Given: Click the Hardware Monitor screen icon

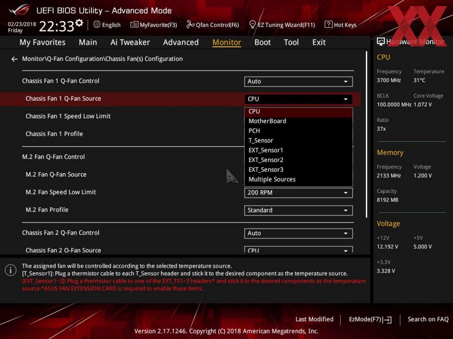Looking at the screenshot, I should pyautogui.click(x=381, y=42).
